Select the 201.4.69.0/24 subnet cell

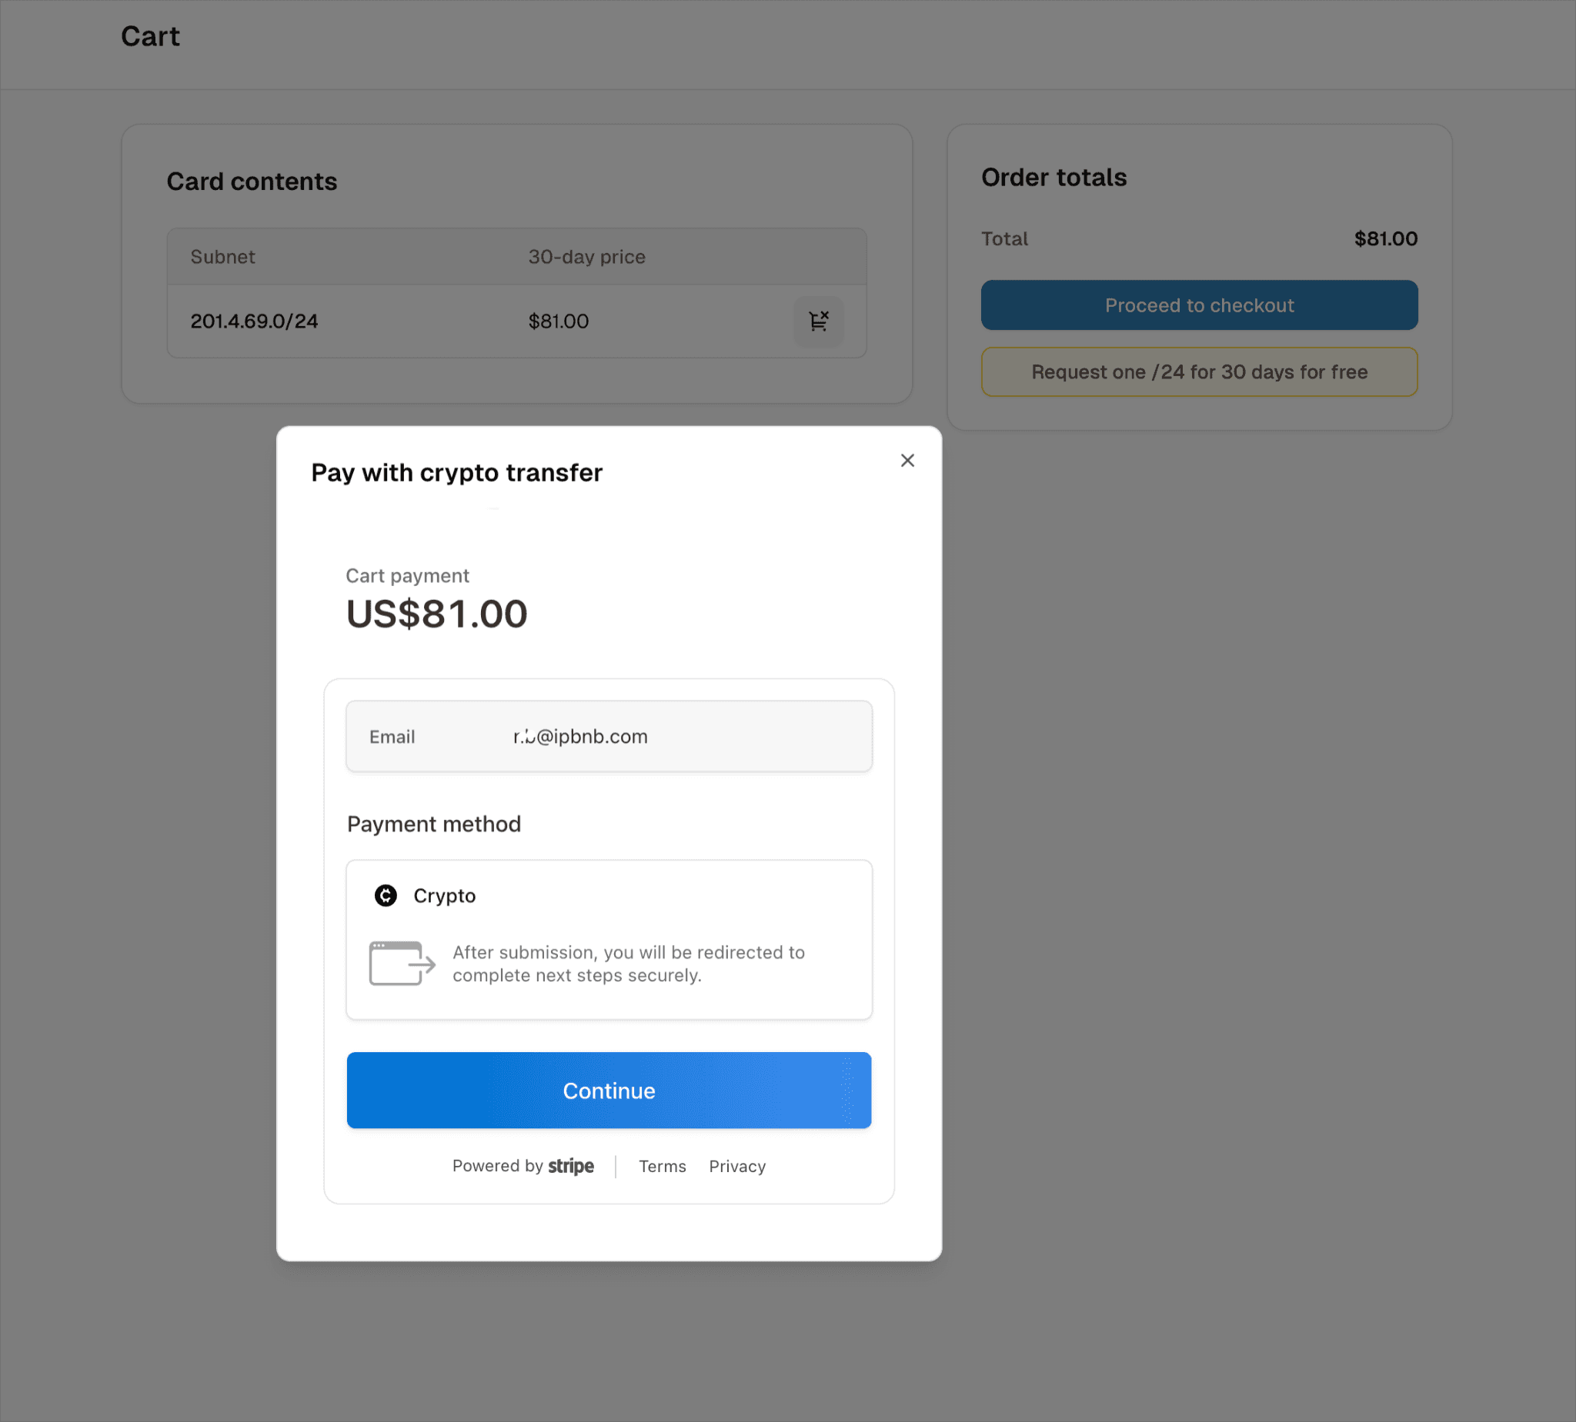[254, 321]
